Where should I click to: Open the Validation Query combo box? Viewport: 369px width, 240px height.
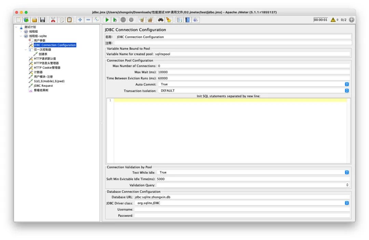coord(347,185)
